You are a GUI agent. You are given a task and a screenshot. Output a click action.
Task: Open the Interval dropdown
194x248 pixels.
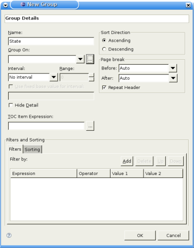click(x=54, y=77)
